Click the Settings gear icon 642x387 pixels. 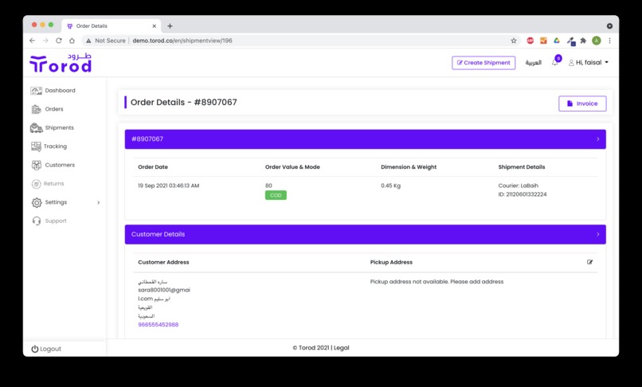click(37, 202)
